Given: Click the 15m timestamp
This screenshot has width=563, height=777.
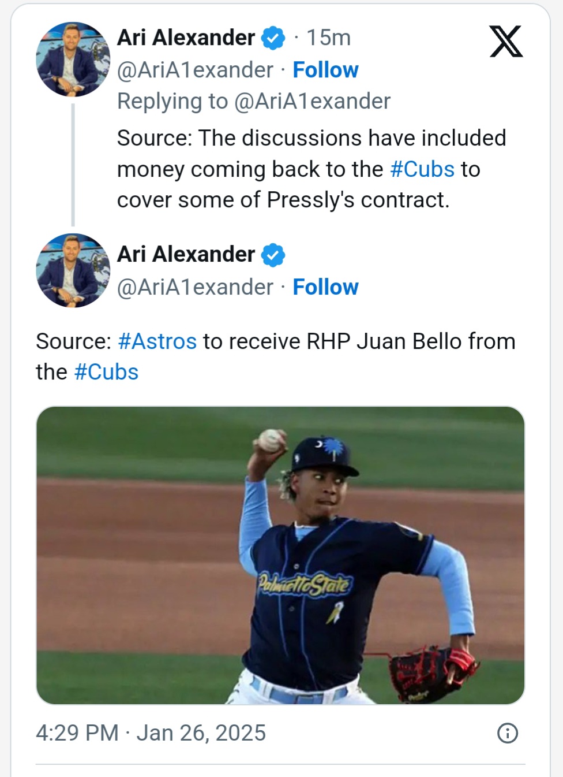Looking at the screenshot, I should click(x=328, y=38).
